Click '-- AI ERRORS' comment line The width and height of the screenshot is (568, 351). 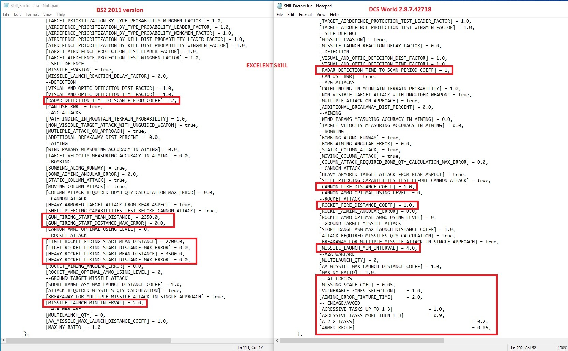click(x=335, y=278)
